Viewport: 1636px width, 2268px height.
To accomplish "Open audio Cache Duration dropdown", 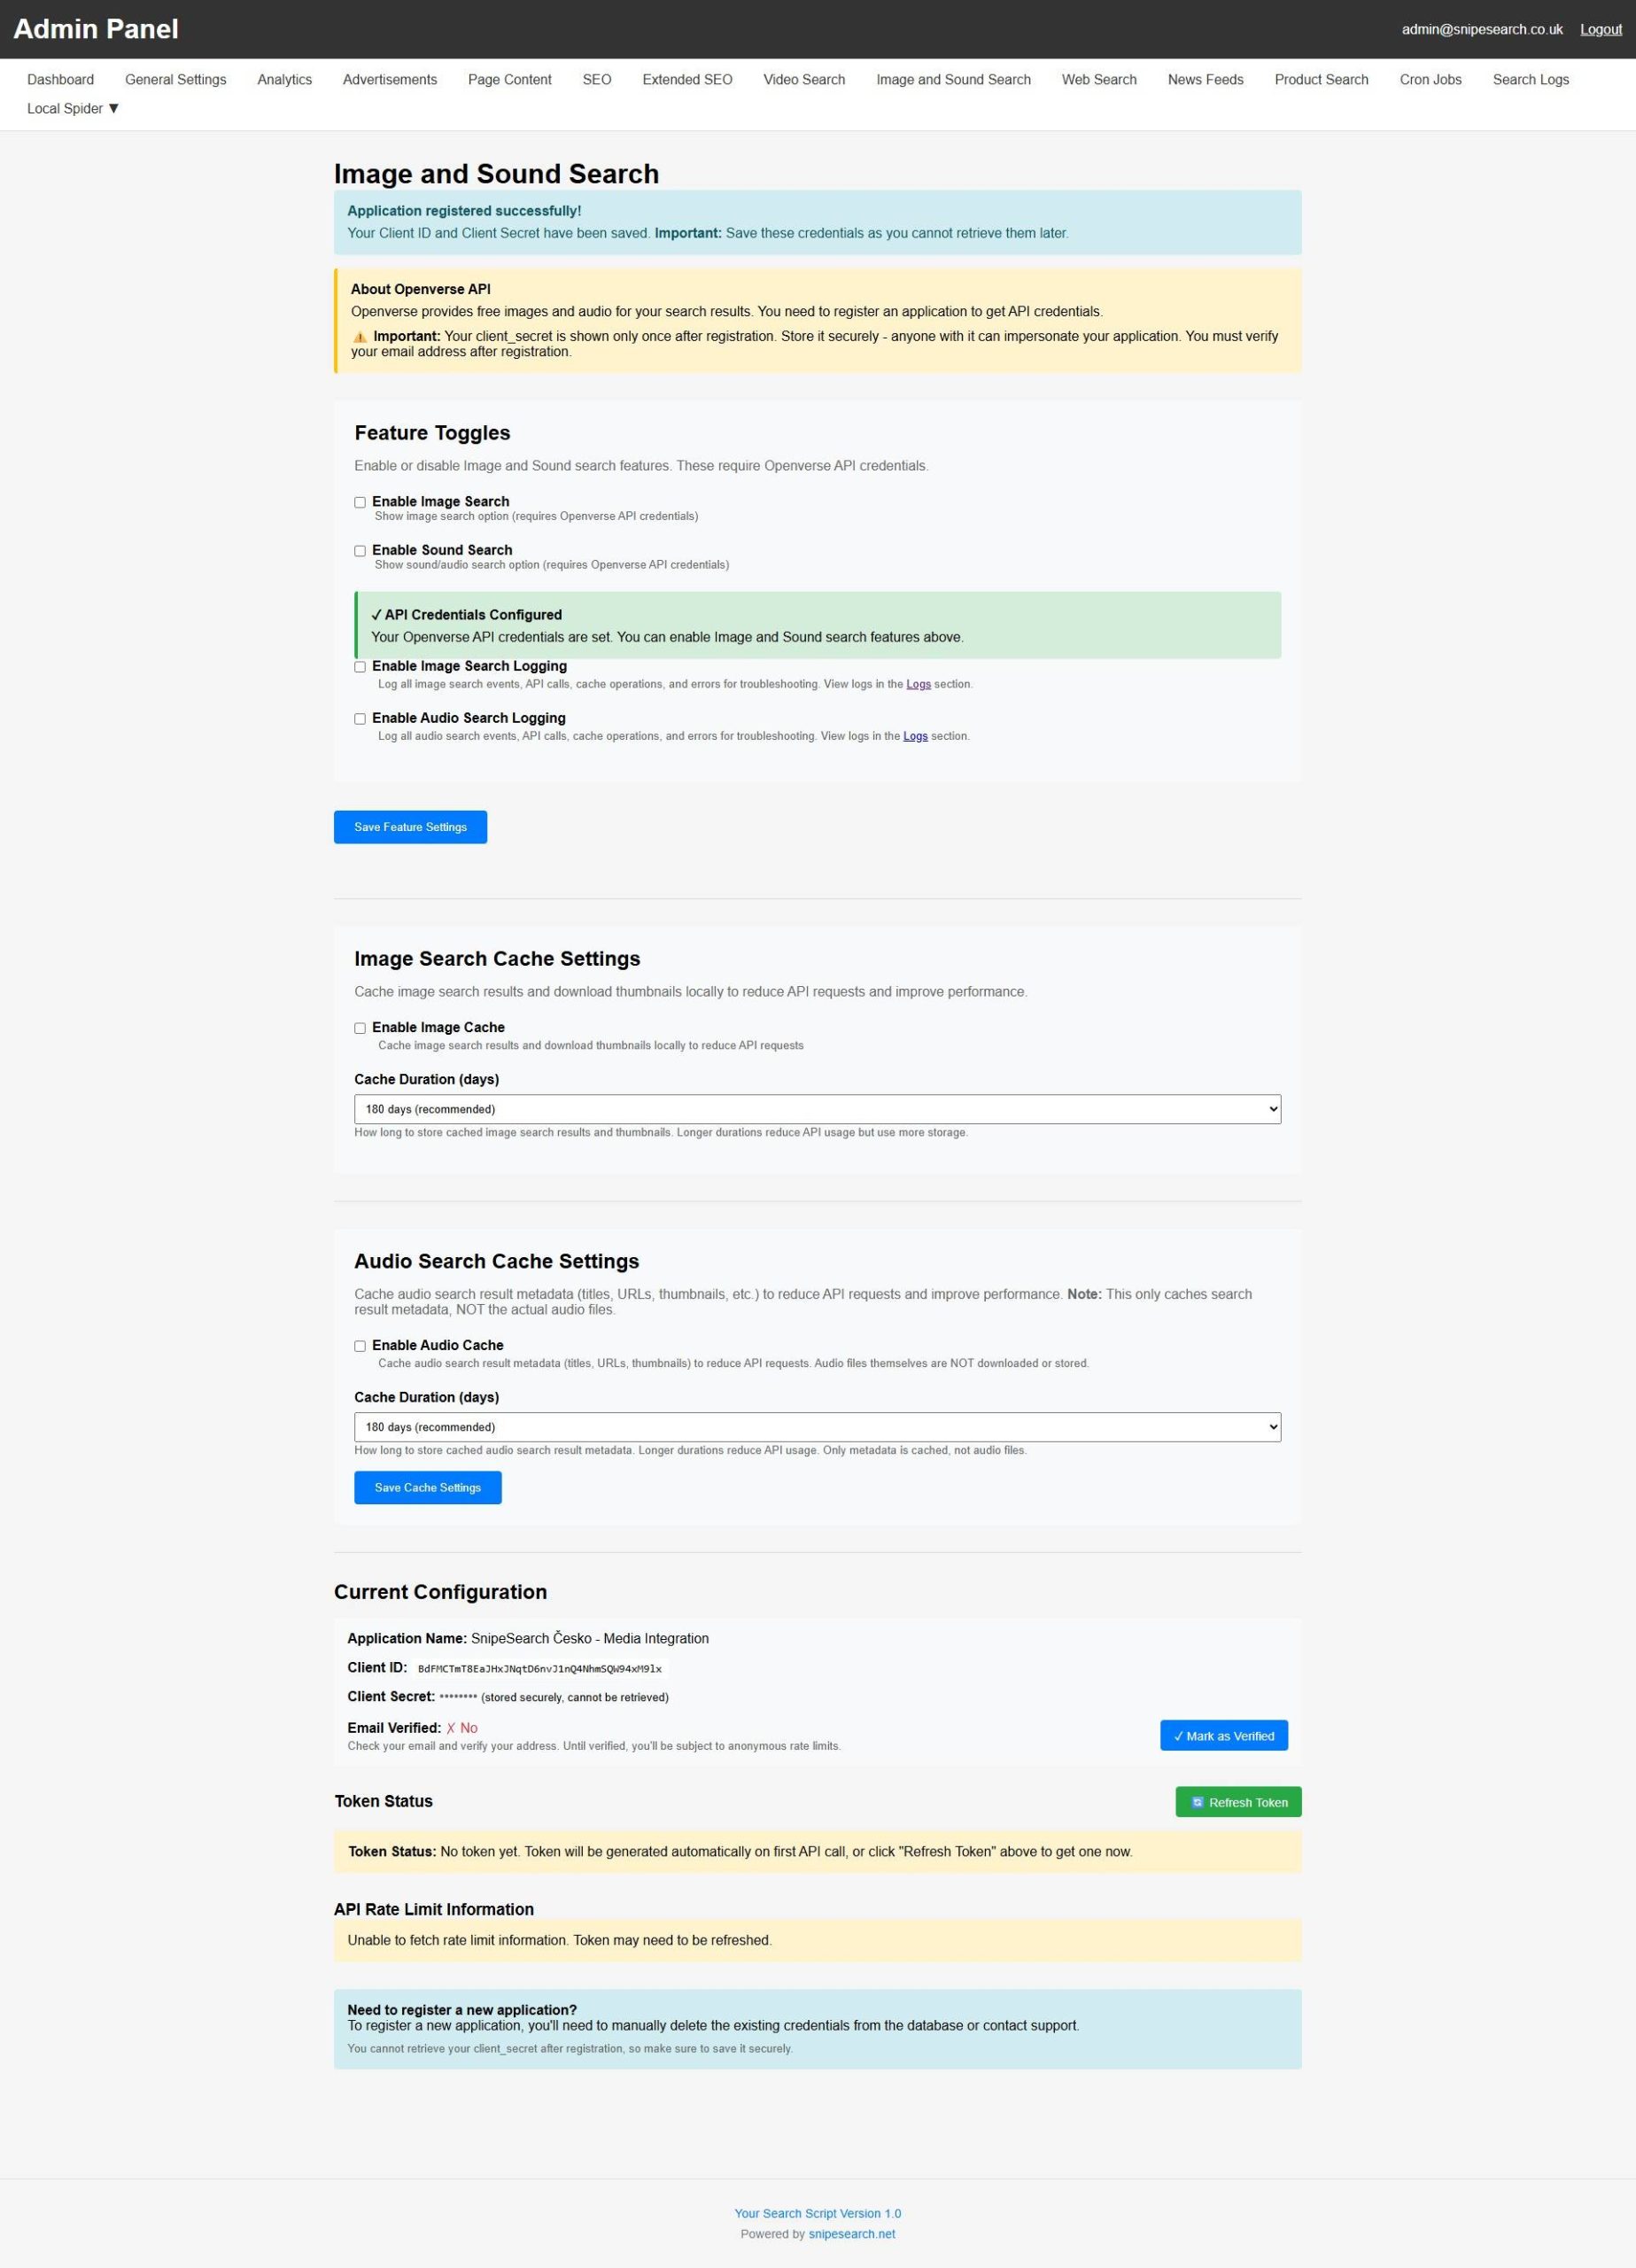I will point(817,1427).
